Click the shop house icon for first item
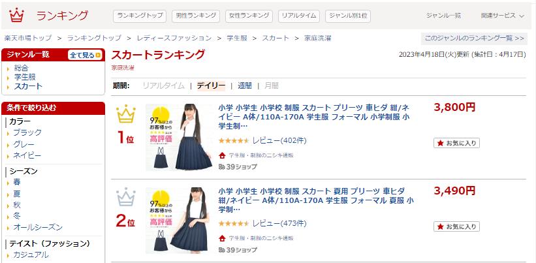 point(222,155)
